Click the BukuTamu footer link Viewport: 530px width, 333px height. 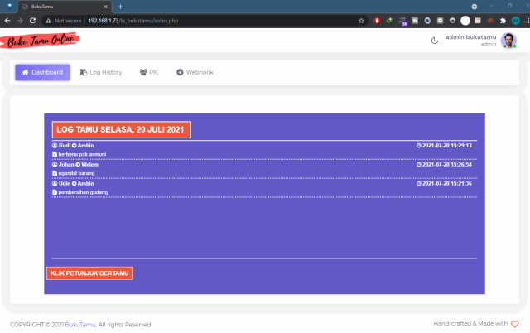coord(80,325)
